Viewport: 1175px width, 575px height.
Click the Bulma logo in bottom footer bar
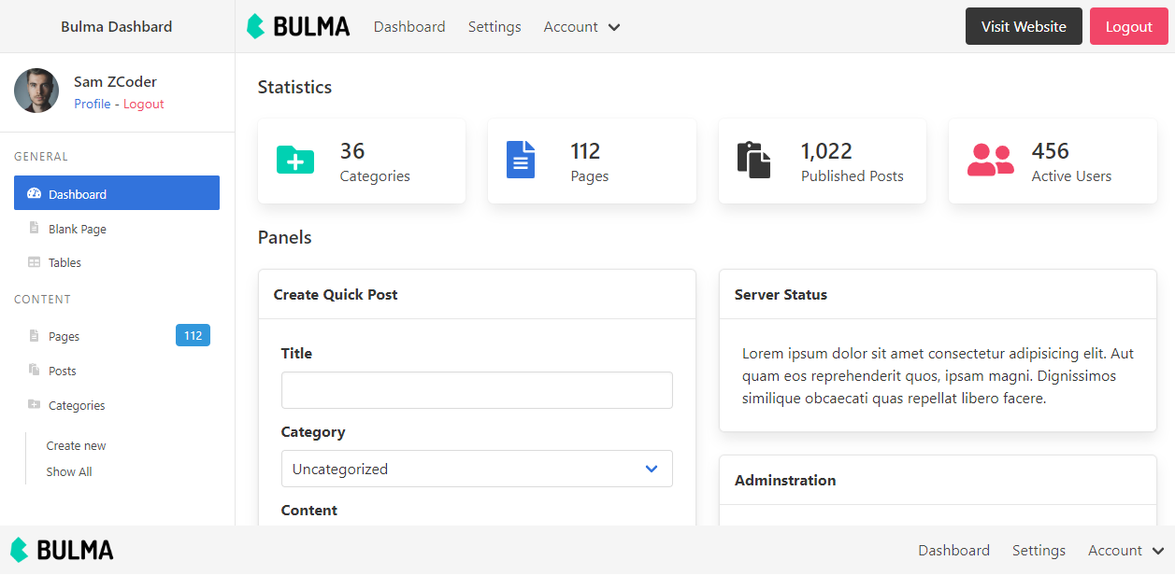62,550
